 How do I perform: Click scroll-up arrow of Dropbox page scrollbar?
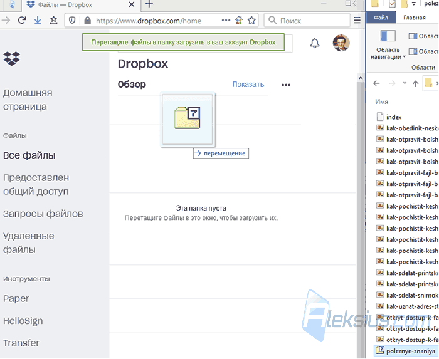tap(361, 78)
